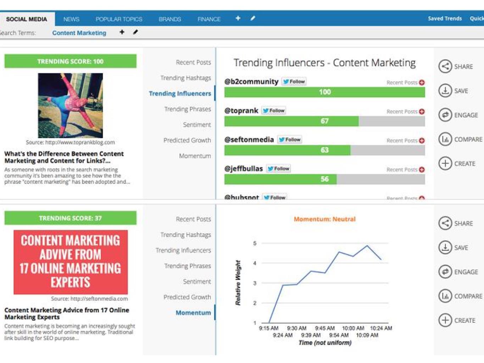Open Saved Trends link
Screen dimensions: 484x363
click(445, 18)
